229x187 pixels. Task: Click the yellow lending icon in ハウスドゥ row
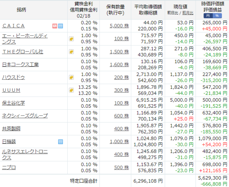point(71,77)
